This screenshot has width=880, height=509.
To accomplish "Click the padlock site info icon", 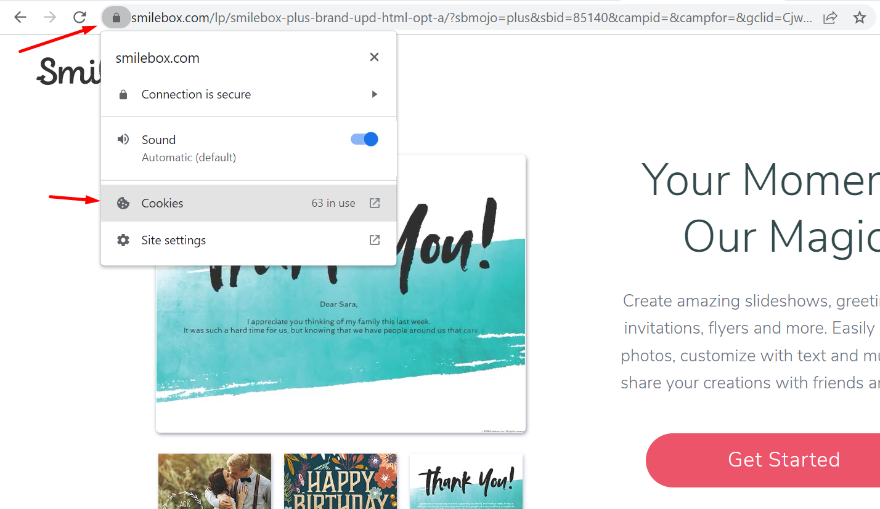I will (116, 17).
